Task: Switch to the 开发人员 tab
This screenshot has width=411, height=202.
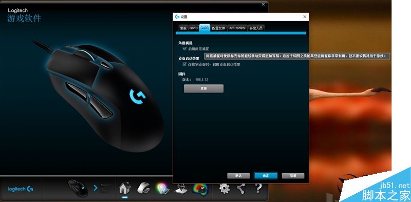Action: coord(256,28)
